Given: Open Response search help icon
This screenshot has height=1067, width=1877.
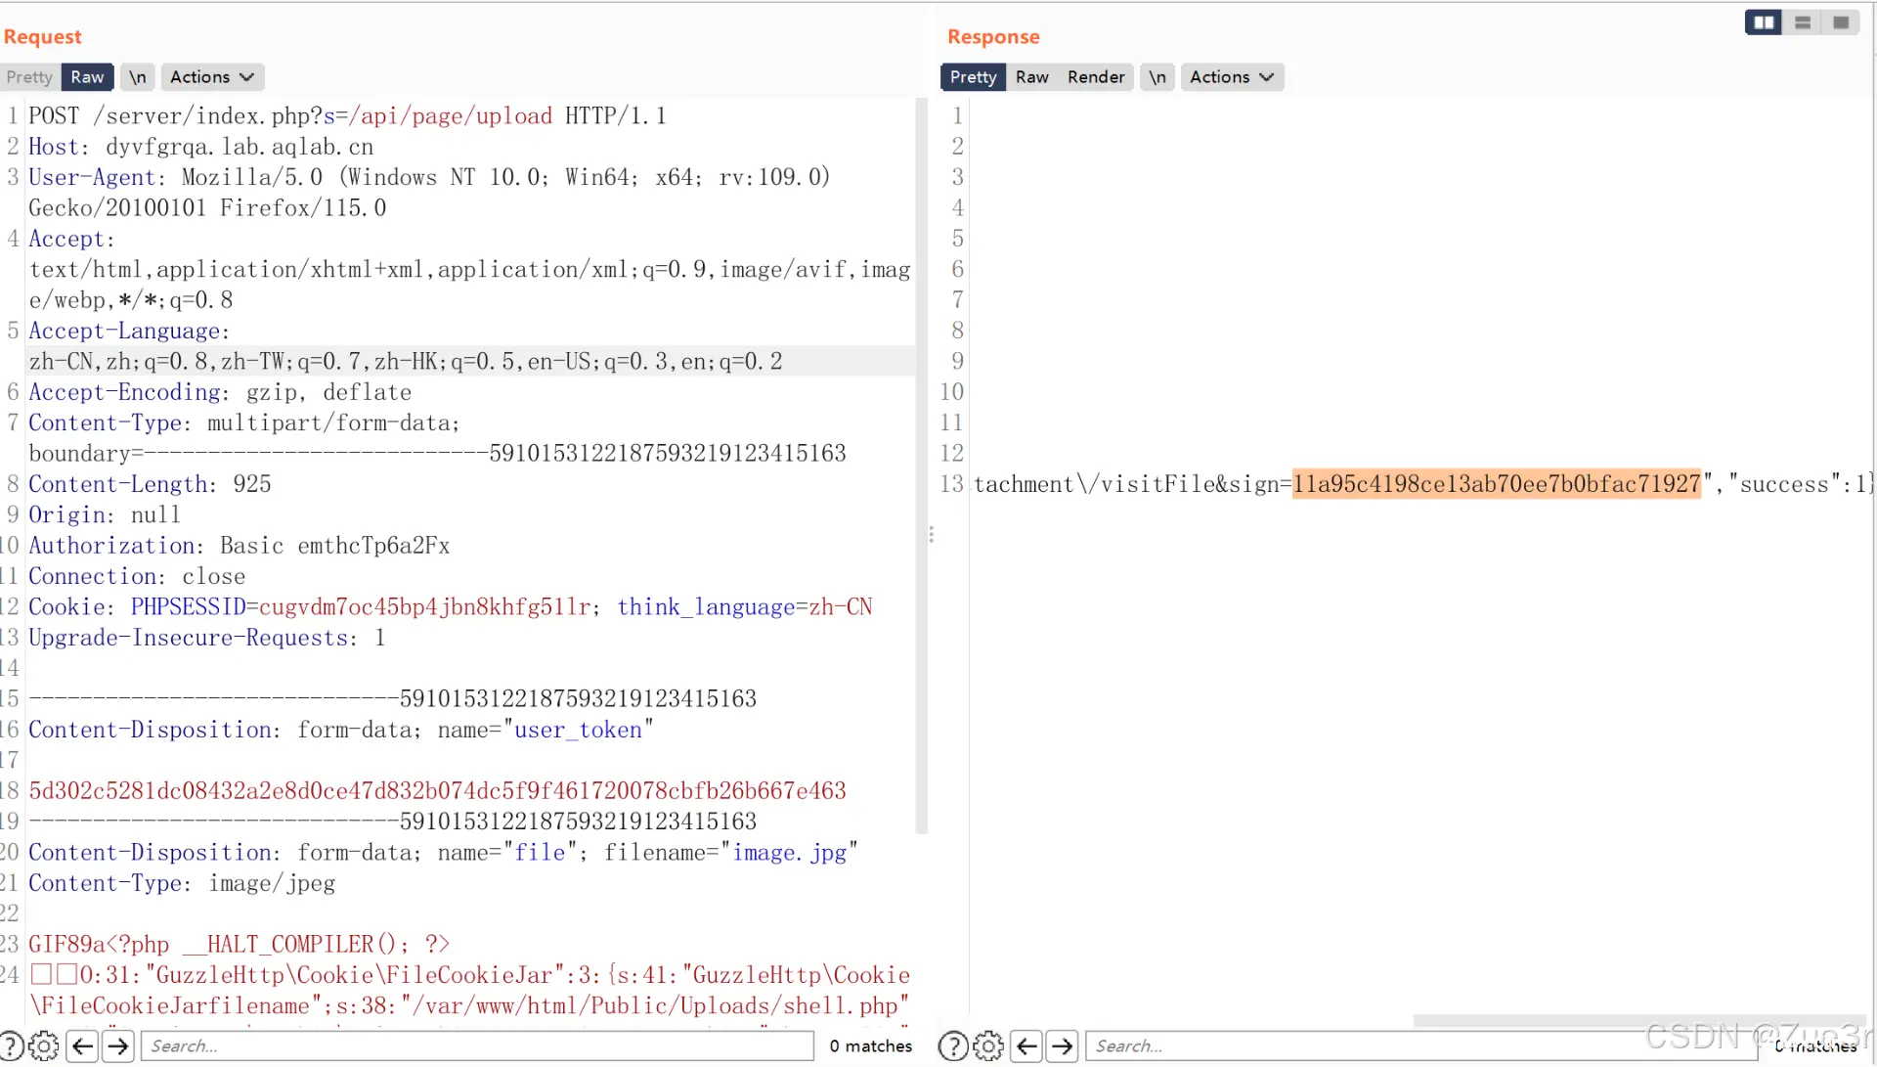Looking at the screenshot, I should coord(953,1045).
